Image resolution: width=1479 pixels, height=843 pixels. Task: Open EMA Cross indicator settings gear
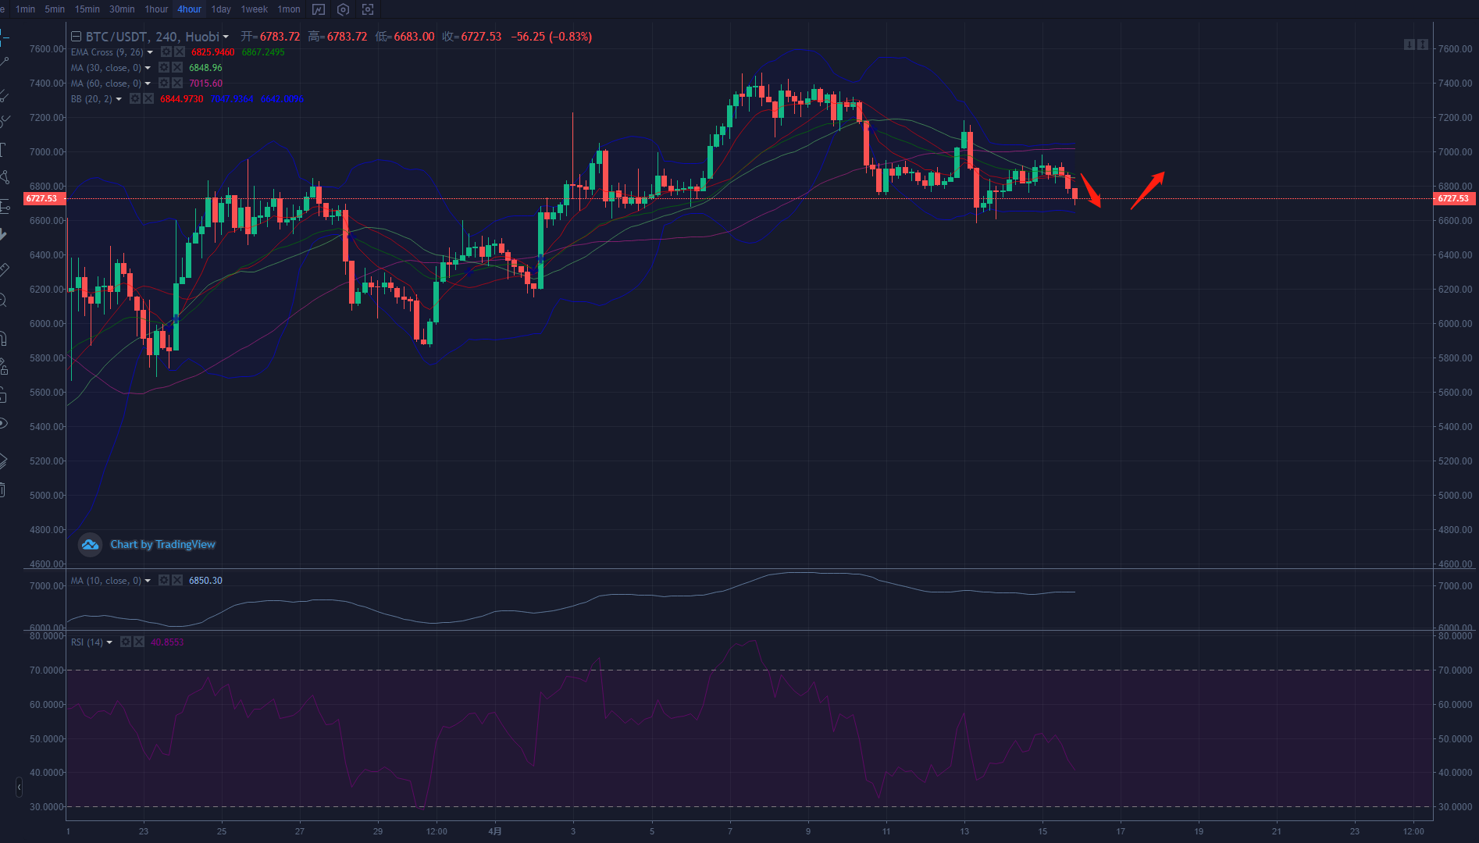pyautogui.click(x=166, y=52)
